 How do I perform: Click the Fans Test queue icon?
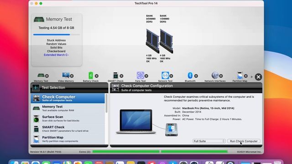click(141, 75)
